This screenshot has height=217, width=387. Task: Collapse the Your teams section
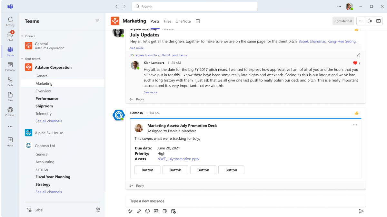(22, 59)
